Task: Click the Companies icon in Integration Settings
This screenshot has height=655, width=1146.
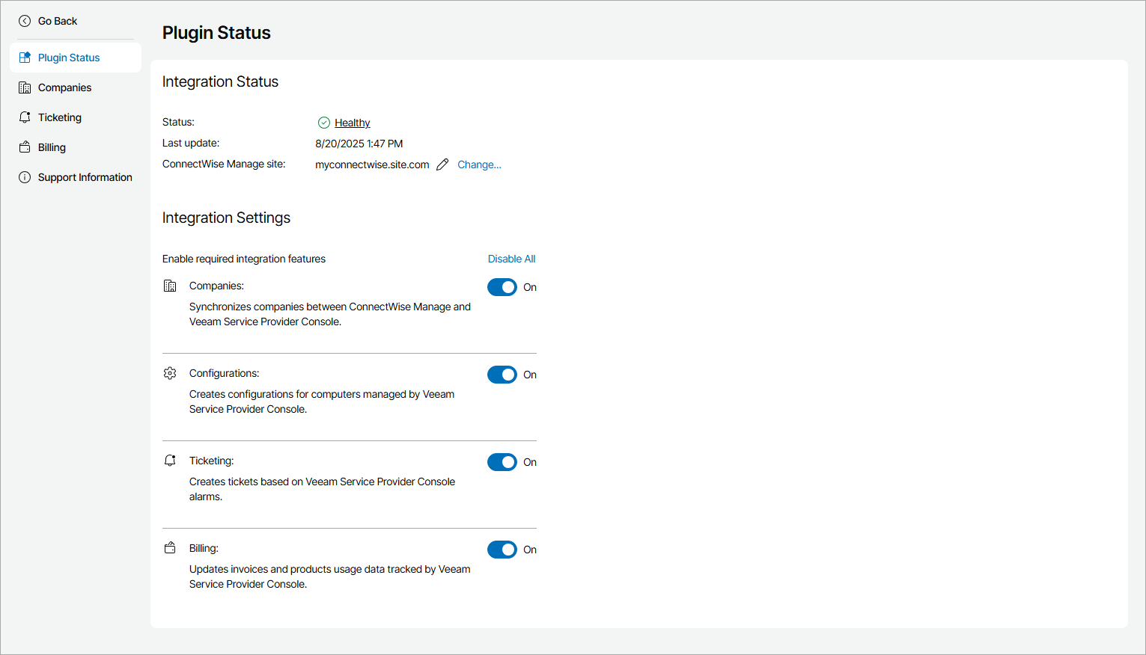Action: pos(170,285)
